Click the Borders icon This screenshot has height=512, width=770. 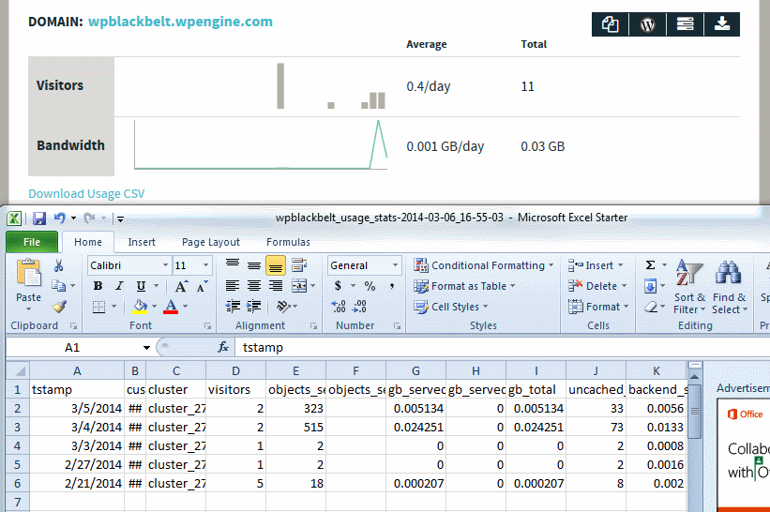point(98,307)
